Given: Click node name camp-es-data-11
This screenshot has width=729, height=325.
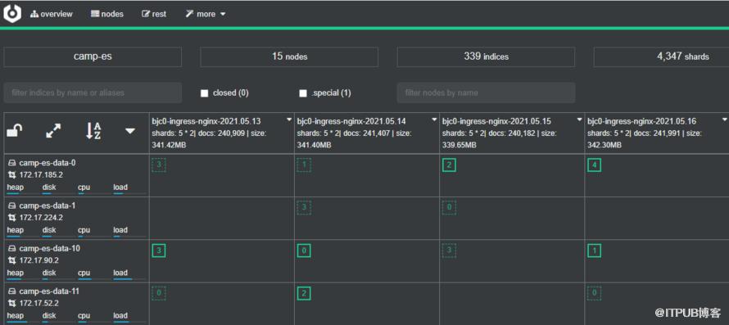Looking at the screenshot, I should pyautogui.click(x=49, y=291).
